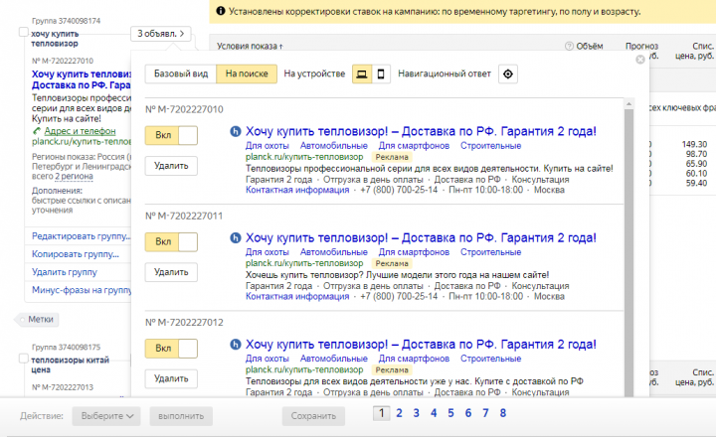Screen dimensions: 716x437
Task: Click help icon next to Объём
Action: [x=569, y=46]
